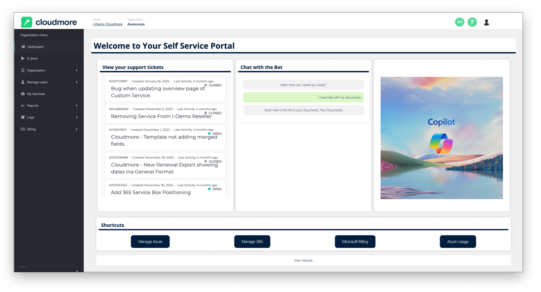
Task: Click the Manage 365 shortcut button
Action: pyautogui.click(x=252, y=241)
